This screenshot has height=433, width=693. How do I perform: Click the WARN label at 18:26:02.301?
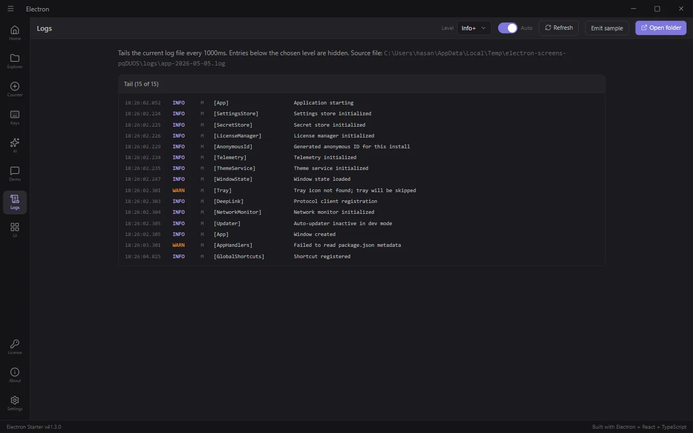coord(179,191)
